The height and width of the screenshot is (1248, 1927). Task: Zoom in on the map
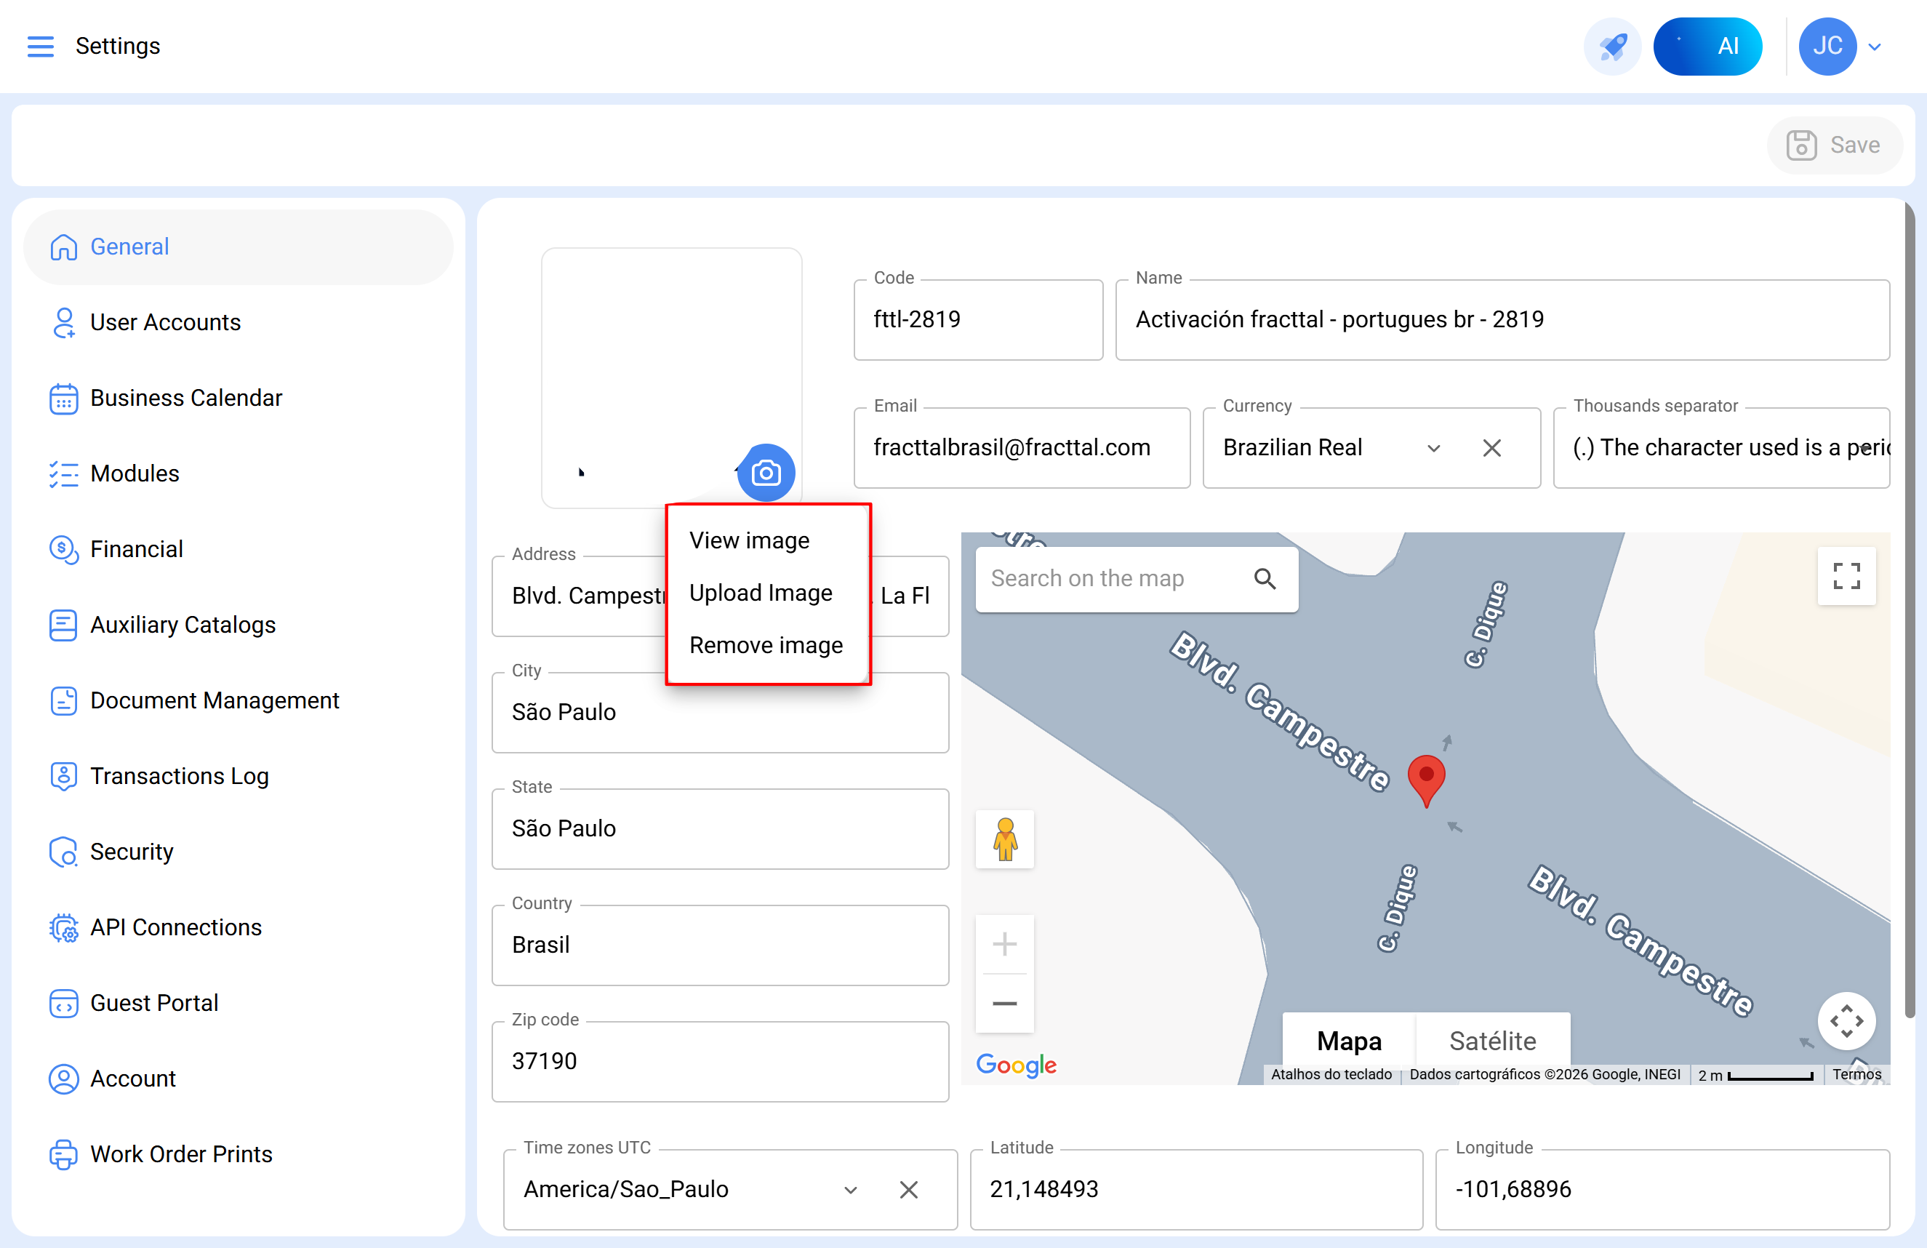1004,944
